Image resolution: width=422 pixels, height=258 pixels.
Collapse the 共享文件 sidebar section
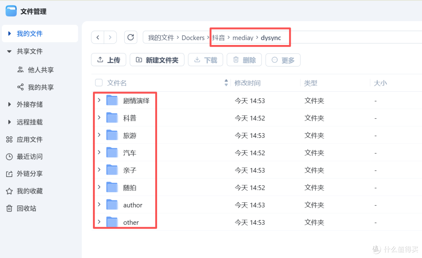click(x=9, y=51)
